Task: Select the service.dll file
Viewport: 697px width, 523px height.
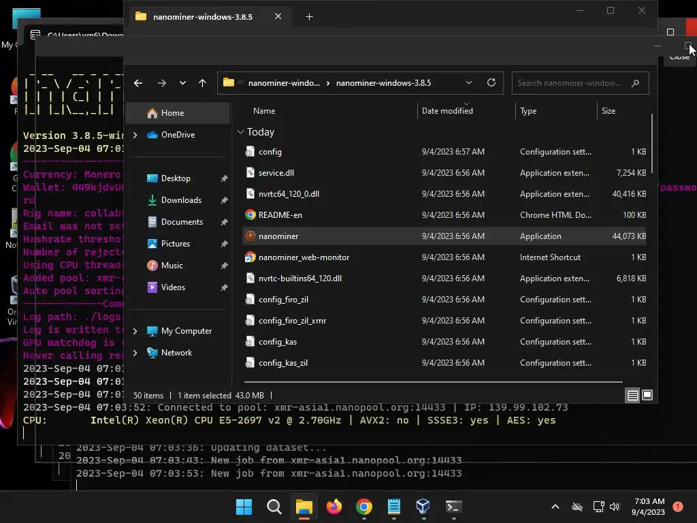Action: click(x=444, y=173)
